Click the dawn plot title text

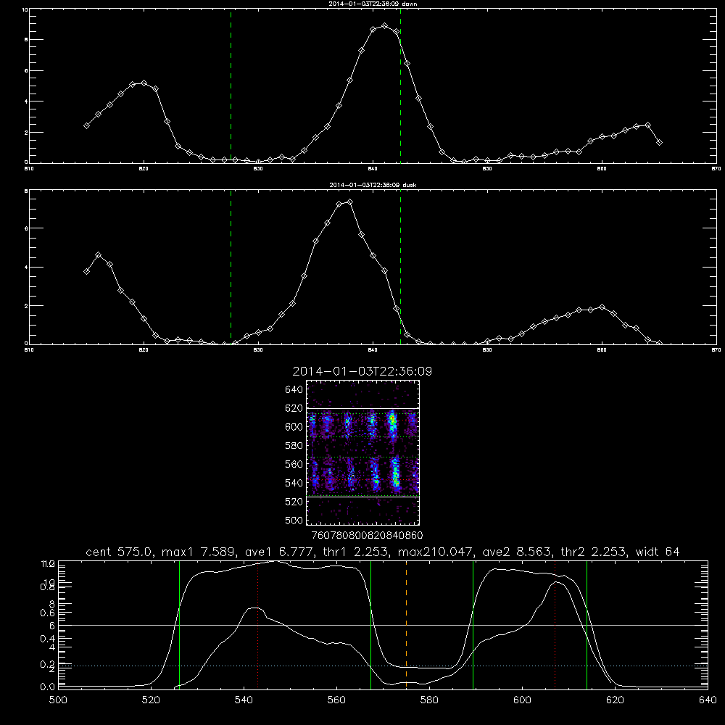pos(373,4)
